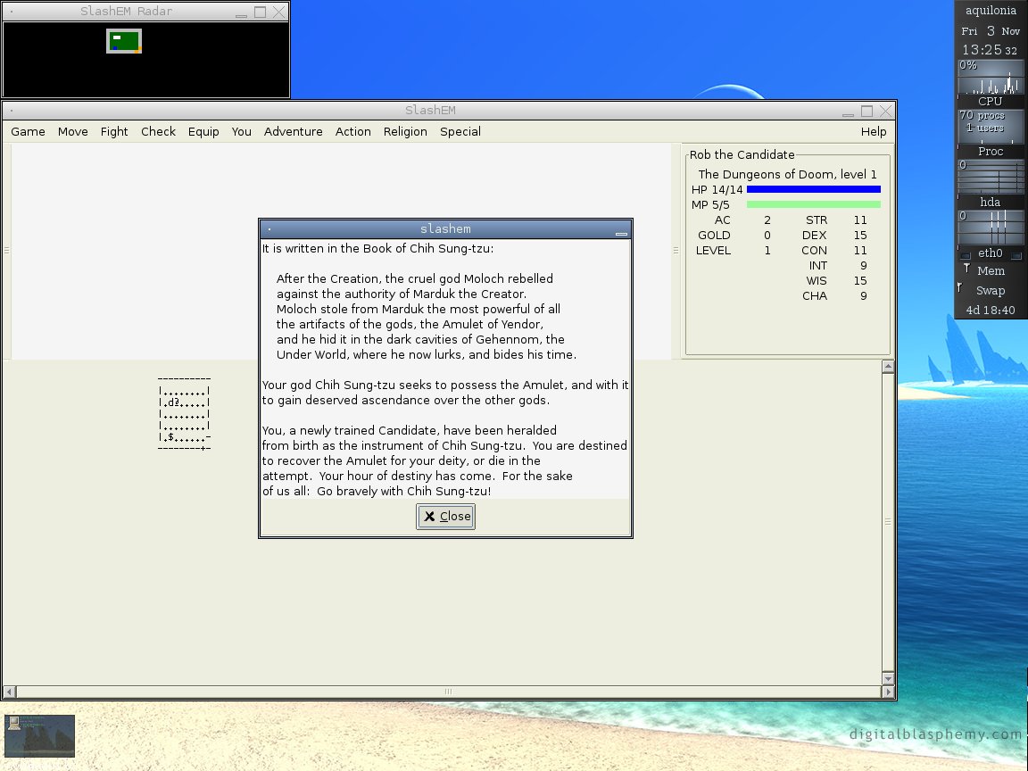The image size is (1028, 771).
Task: Click the CPU usage graph monitor
Action: click(991, 84)
